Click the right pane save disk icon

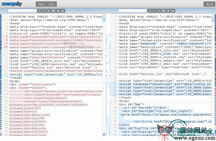(168, 11)
